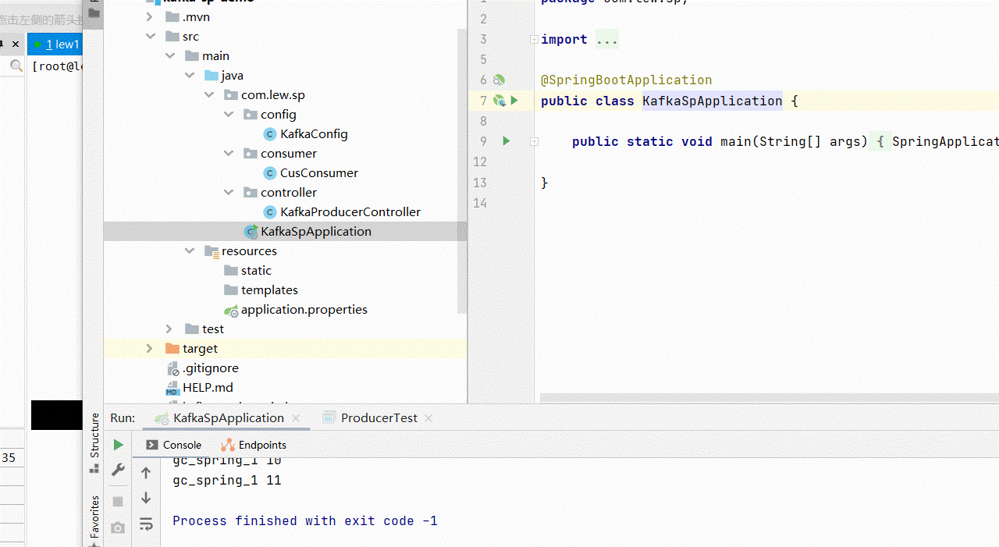Click the Endpoints tab icon
Viewport: 999px width, 547px height.
(x=228, y=445)
